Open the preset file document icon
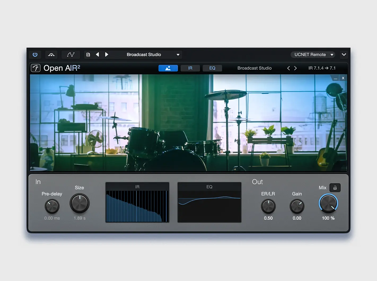 point(88,55)
